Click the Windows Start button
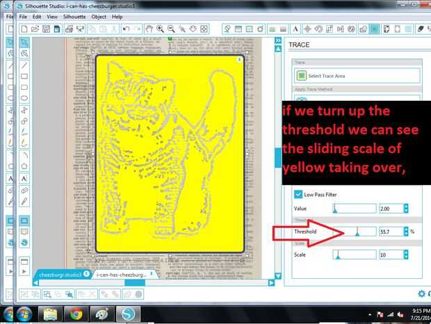 pyautogui.click(x=24, y=314)
